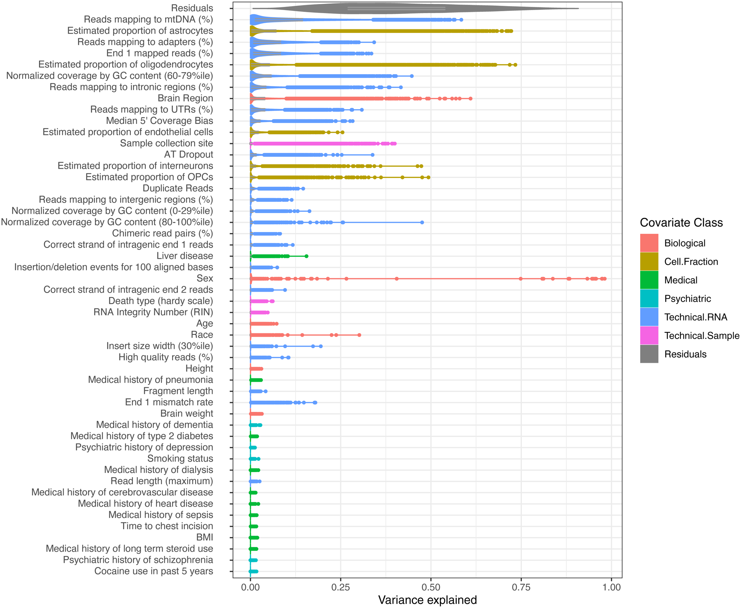Click 'Reads mapping to intergenic regions (%)' label
Screen dimensions: 741x608
click(x=126, y=200)
